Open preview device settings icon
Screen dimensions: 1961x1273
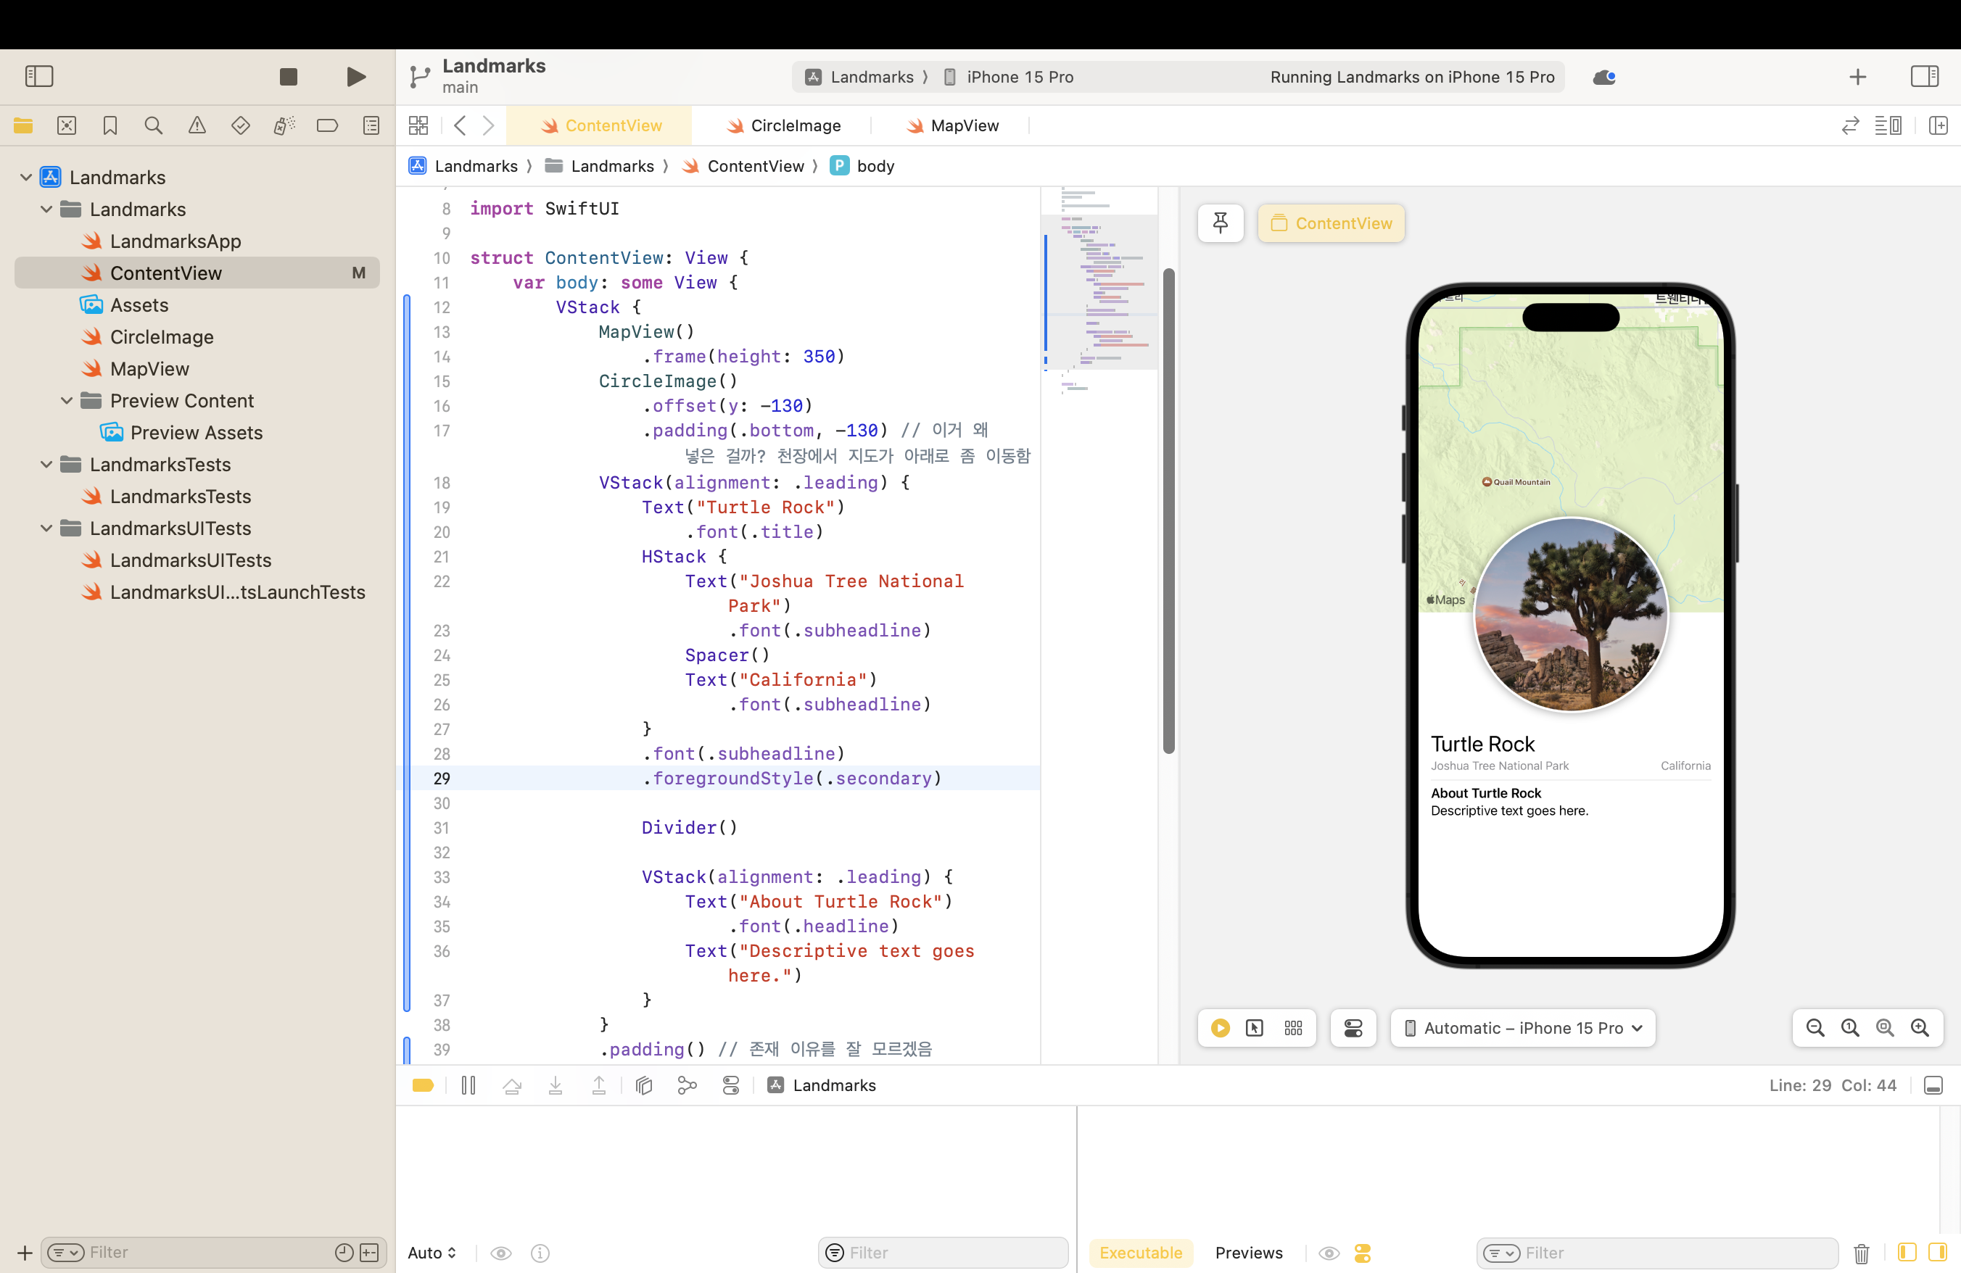(x=1353, y=1028)
